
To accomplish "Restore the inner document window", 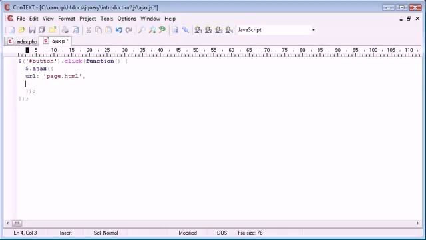I will (409, 19).
